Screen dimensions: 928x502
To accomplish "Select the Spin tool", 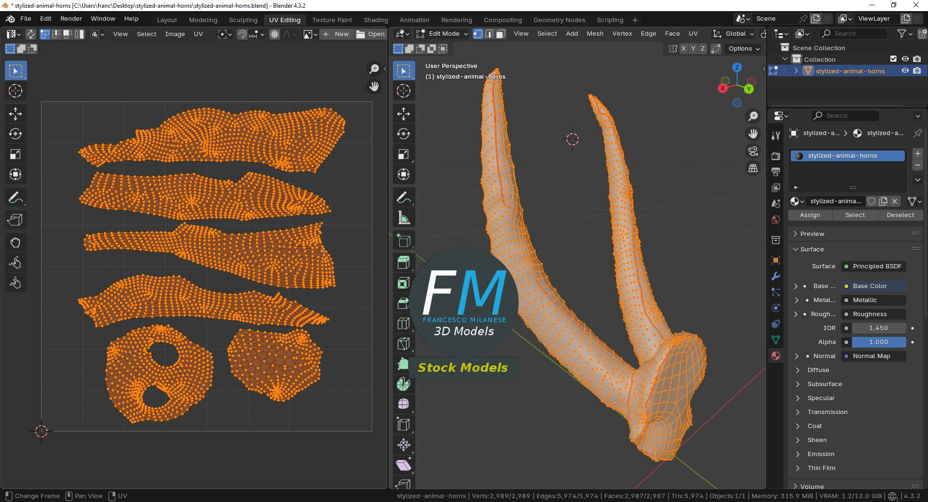I will pos(404,384).
